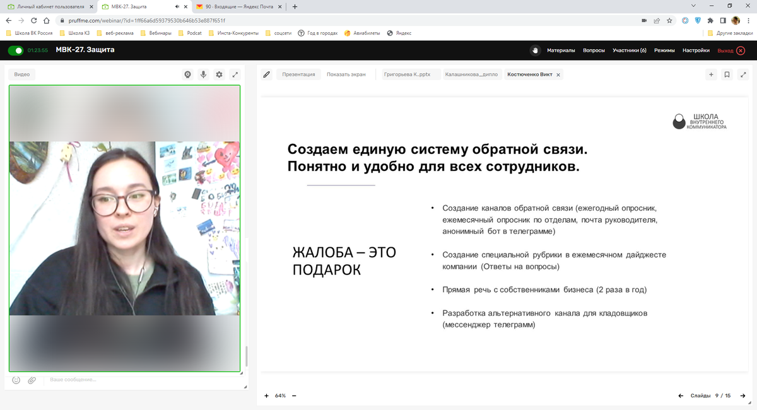Screen dimensions: 757x410
Task: Open the Авиабилеты bookmark
Action: (363, 33)
